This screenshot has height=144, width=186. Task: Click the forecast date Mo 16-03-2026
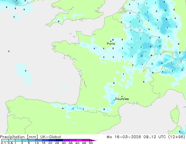(x=124, y=137)
